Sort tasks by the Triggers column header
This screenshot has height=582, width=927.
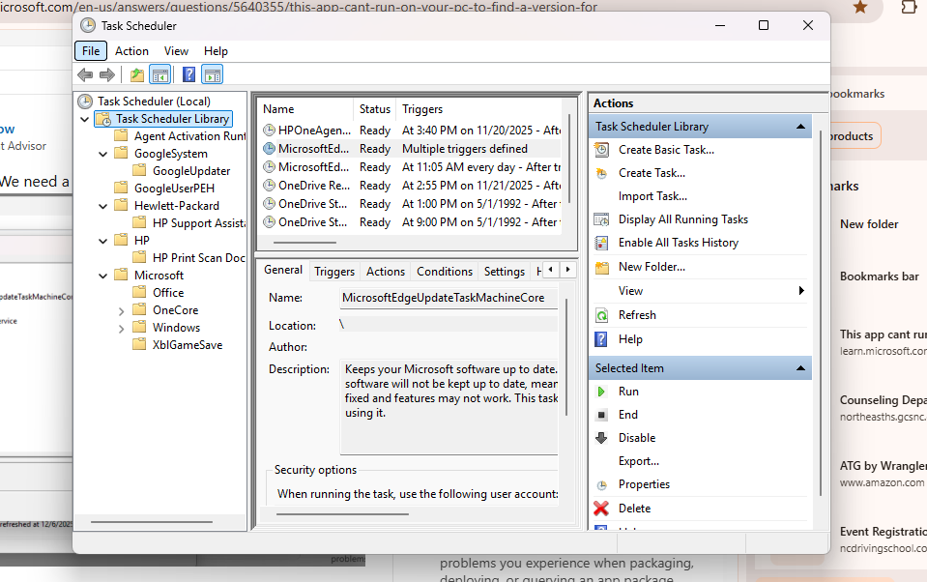(x=478, y=109)
